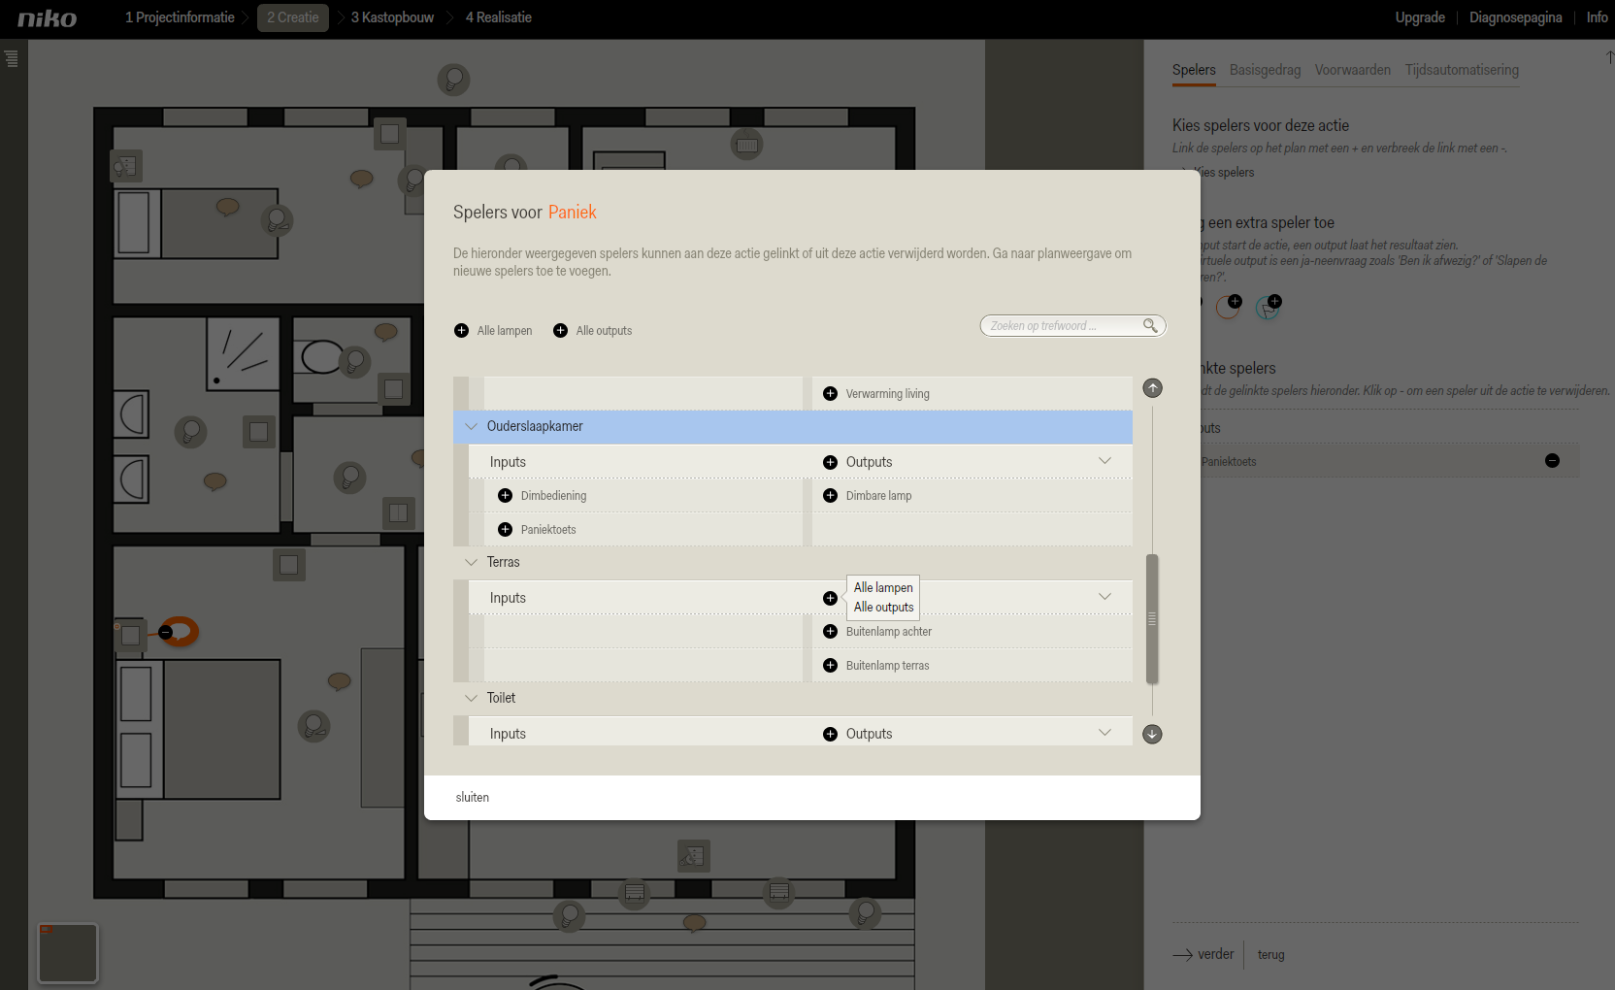The width and height of the screenshot is (1615, 990).
Task: Collapse the Ouderslaapkamer section
Action: coord(472,426)
